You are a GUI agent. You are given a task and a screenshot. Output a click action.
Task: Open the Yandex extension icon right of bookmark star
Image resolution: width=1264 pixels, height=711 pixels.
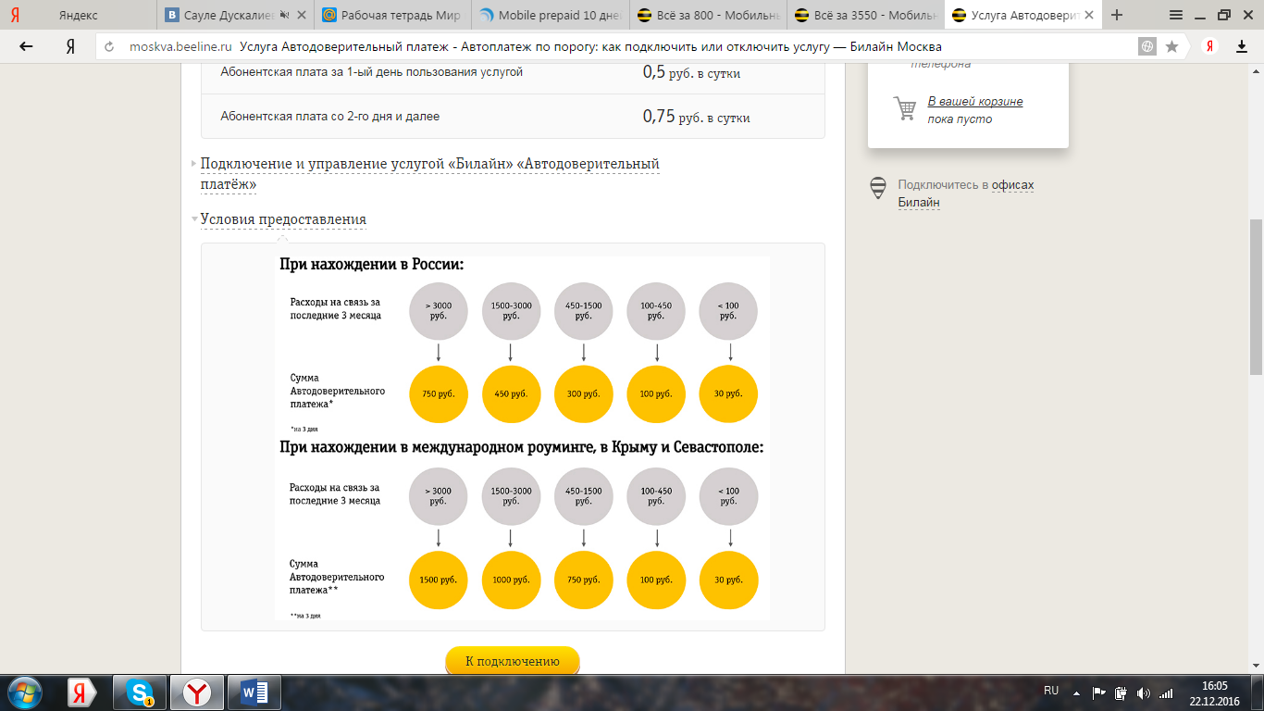pyautogui.click(x=1208, y=46)
